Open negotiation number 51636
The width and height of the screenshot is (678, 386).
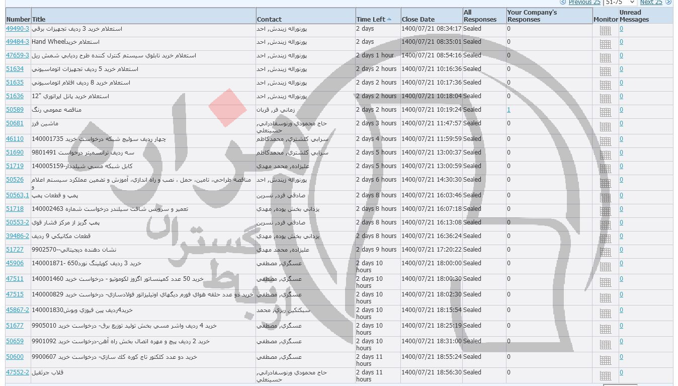click(15, 96)
